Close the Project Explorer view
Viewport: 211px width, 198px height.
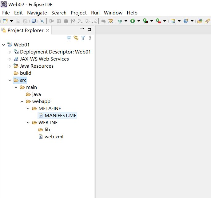47,30
